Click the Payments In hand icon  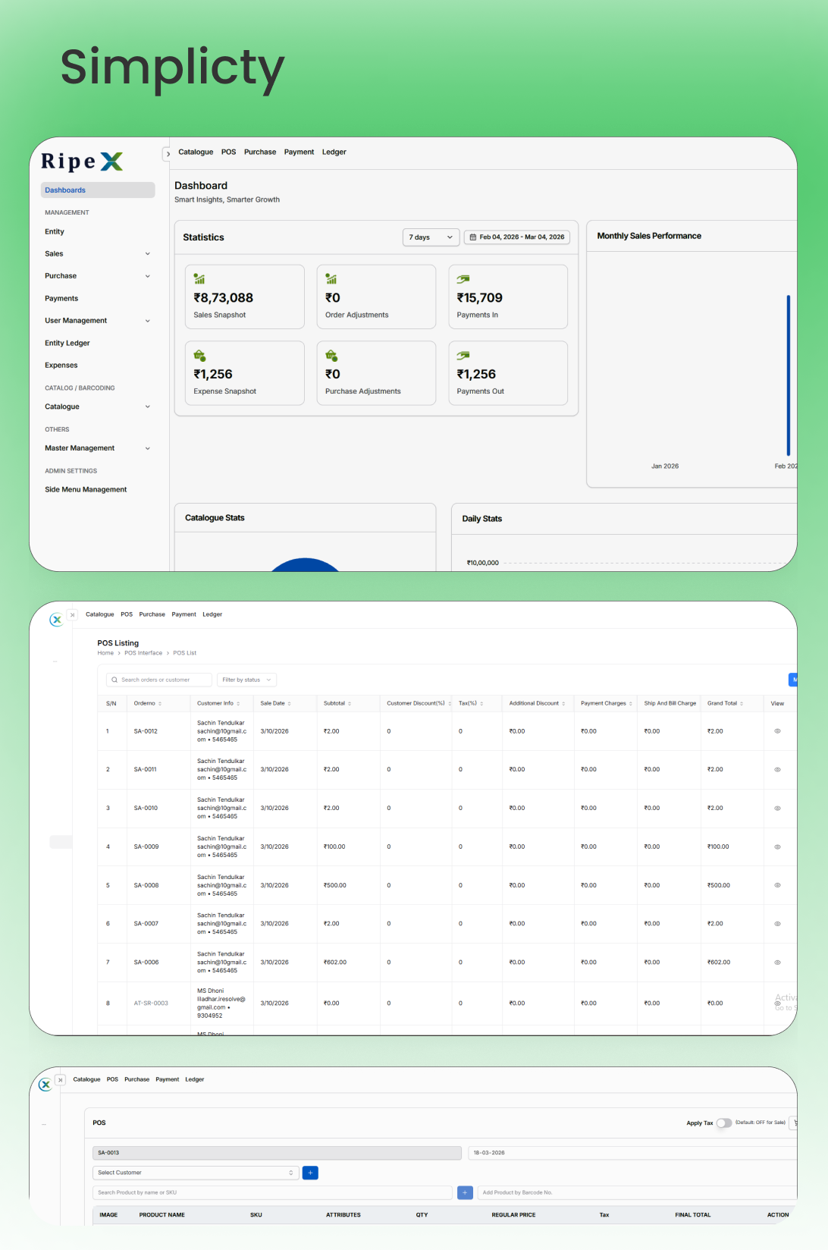463,279
